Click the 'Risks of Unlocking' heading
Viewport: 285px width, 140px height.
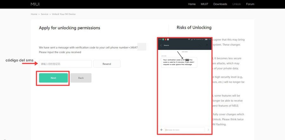pyautogui.click(x=194, y=27)
